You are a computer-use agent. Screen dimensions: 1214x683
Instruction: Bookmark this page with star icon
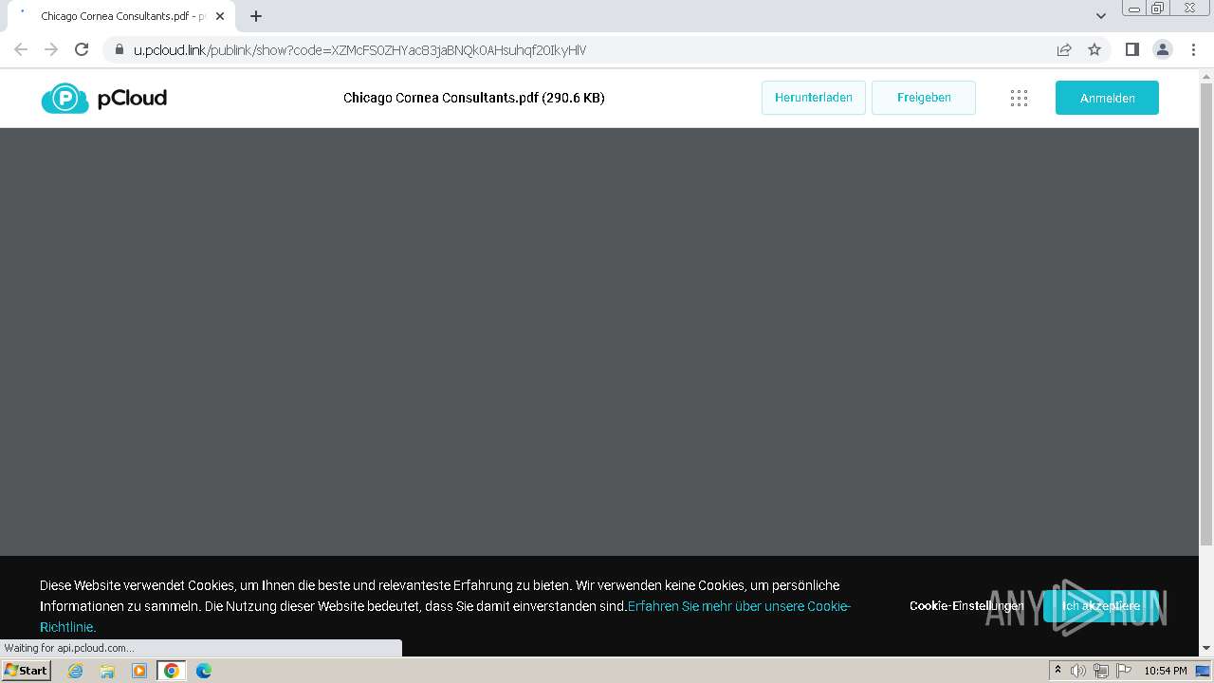click(1094, 49)
